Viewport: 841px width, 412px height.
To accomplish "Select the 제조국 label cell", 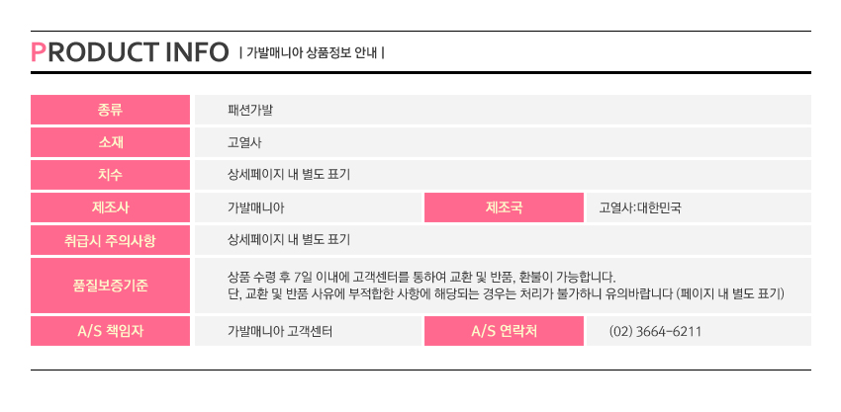I will tap(504, 207).
